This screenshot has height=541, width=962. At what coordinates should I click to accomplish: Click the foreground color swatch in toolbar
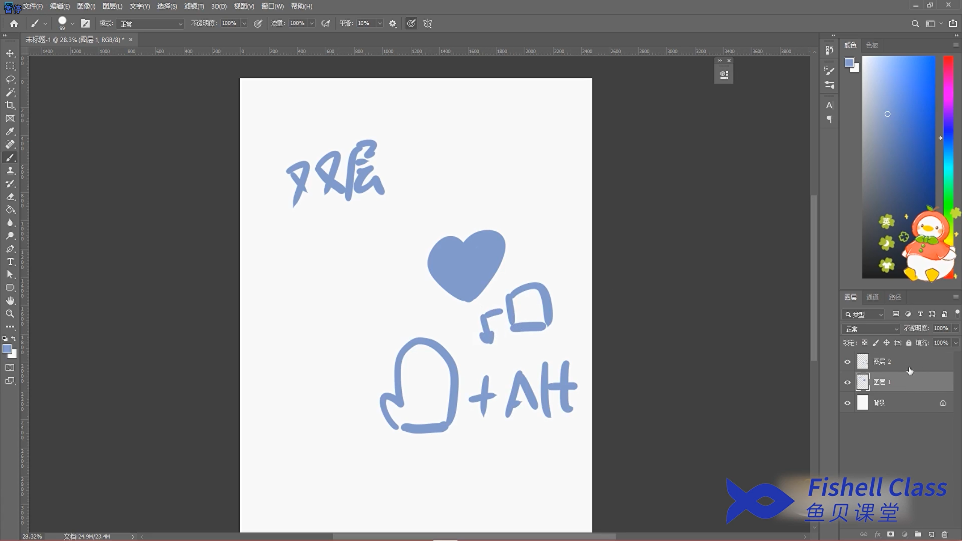[6, 349]
